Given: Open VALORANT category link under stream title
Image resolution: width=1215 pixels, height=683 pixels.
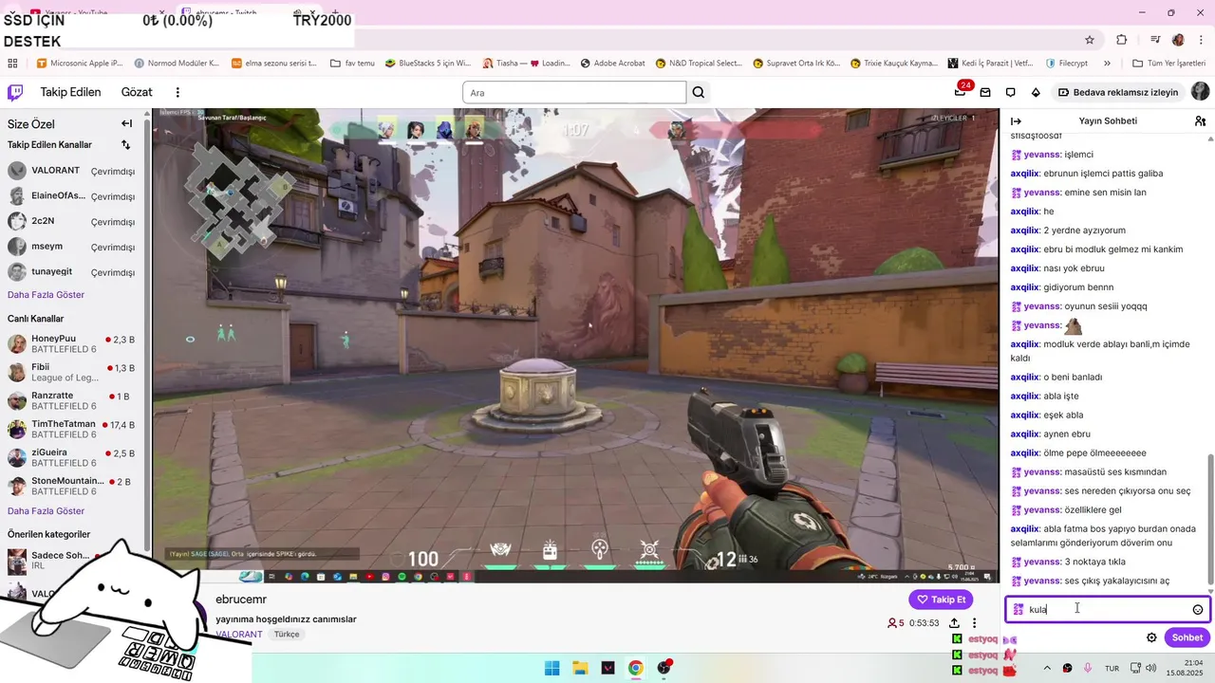Looking at the screenshot, I should [239, 634].
